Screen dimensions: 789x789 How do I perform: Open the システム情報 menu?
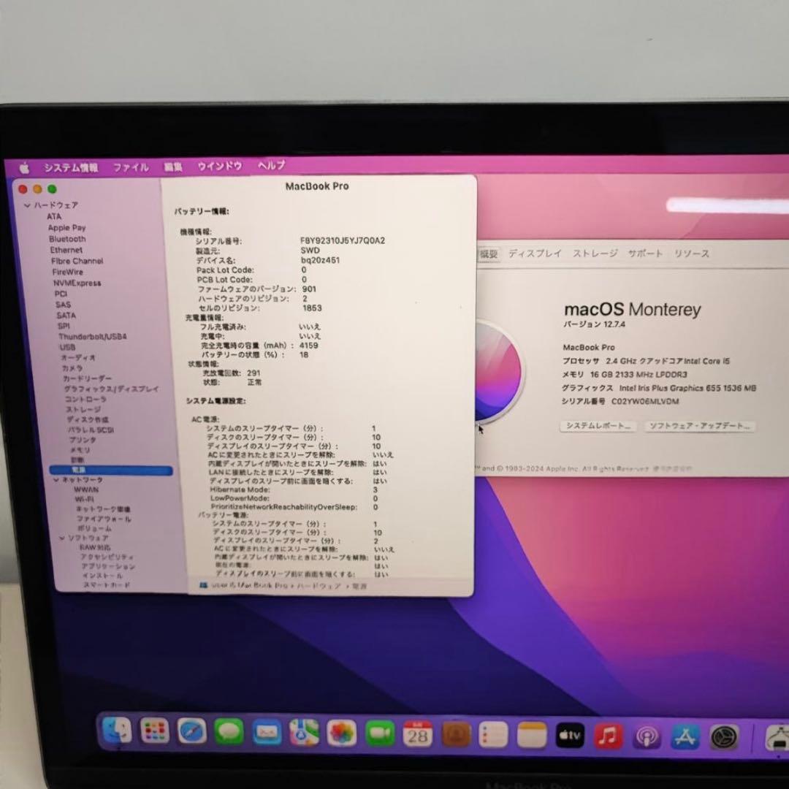[71, 167]
